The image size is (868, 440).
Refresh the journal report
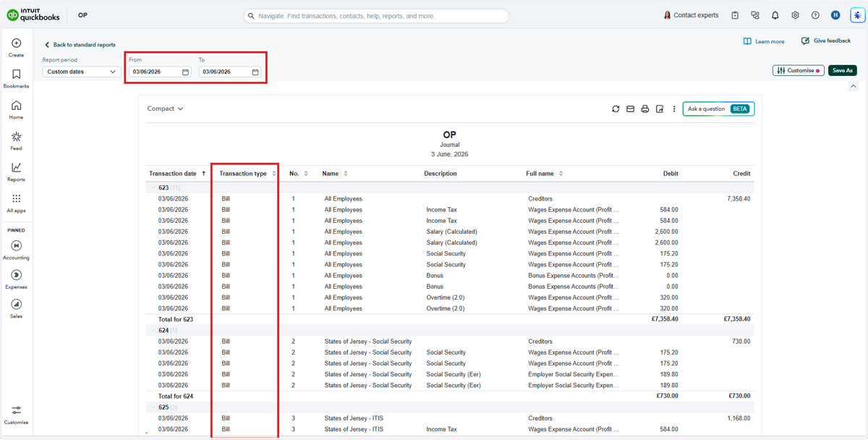click(616, 109)
